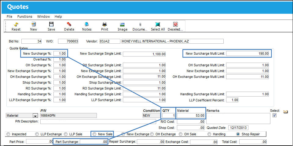
Task: Click the Print icon
Action: pyautogui.click(x=104, y=24)
